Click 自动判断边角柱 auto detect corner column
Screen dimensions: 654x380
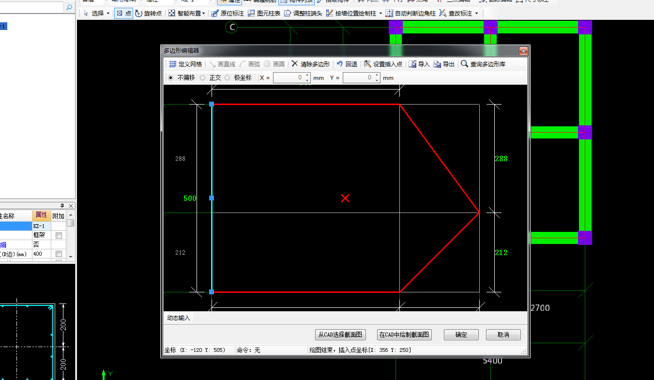coord(411,14)
